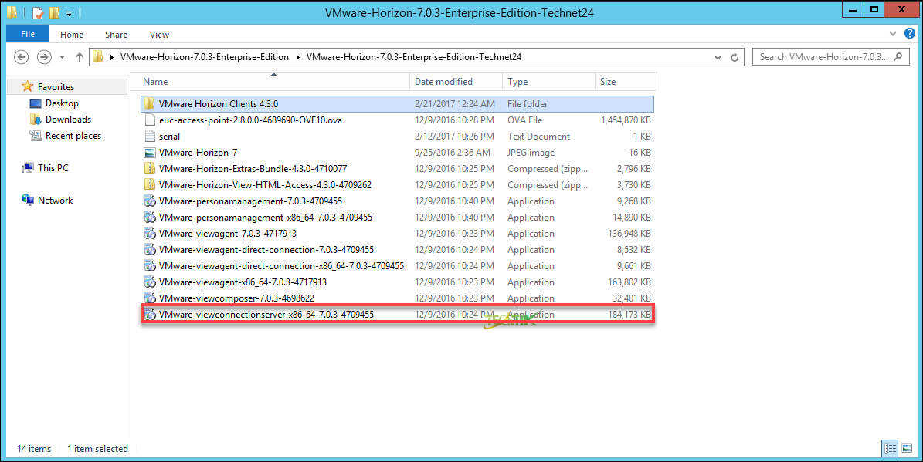
Task: Expand the ribbon chevron
Action: click(x=893, y=34)
